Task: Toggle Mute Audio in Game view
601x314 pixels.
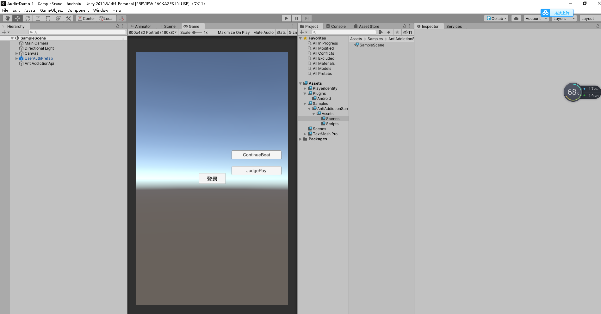Action: (263, 32)
